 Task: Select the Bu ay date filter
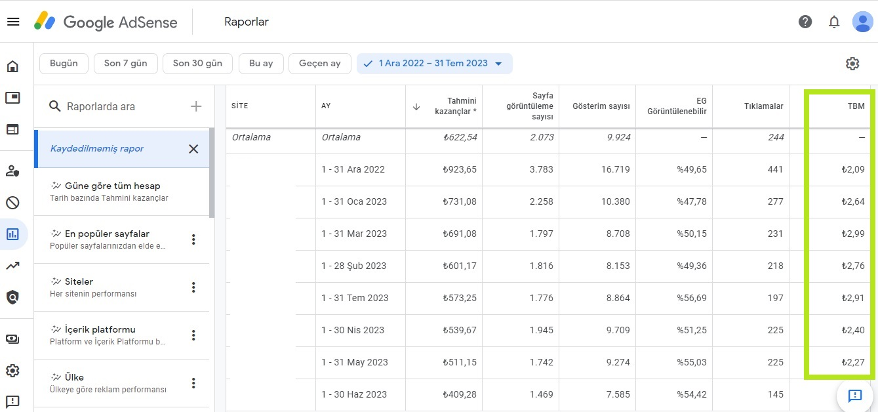tap(261, 64)
